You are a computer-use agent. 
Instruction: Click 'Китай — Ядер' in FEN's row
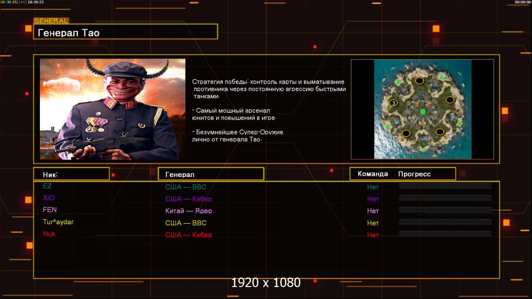(x=188, y=211)
